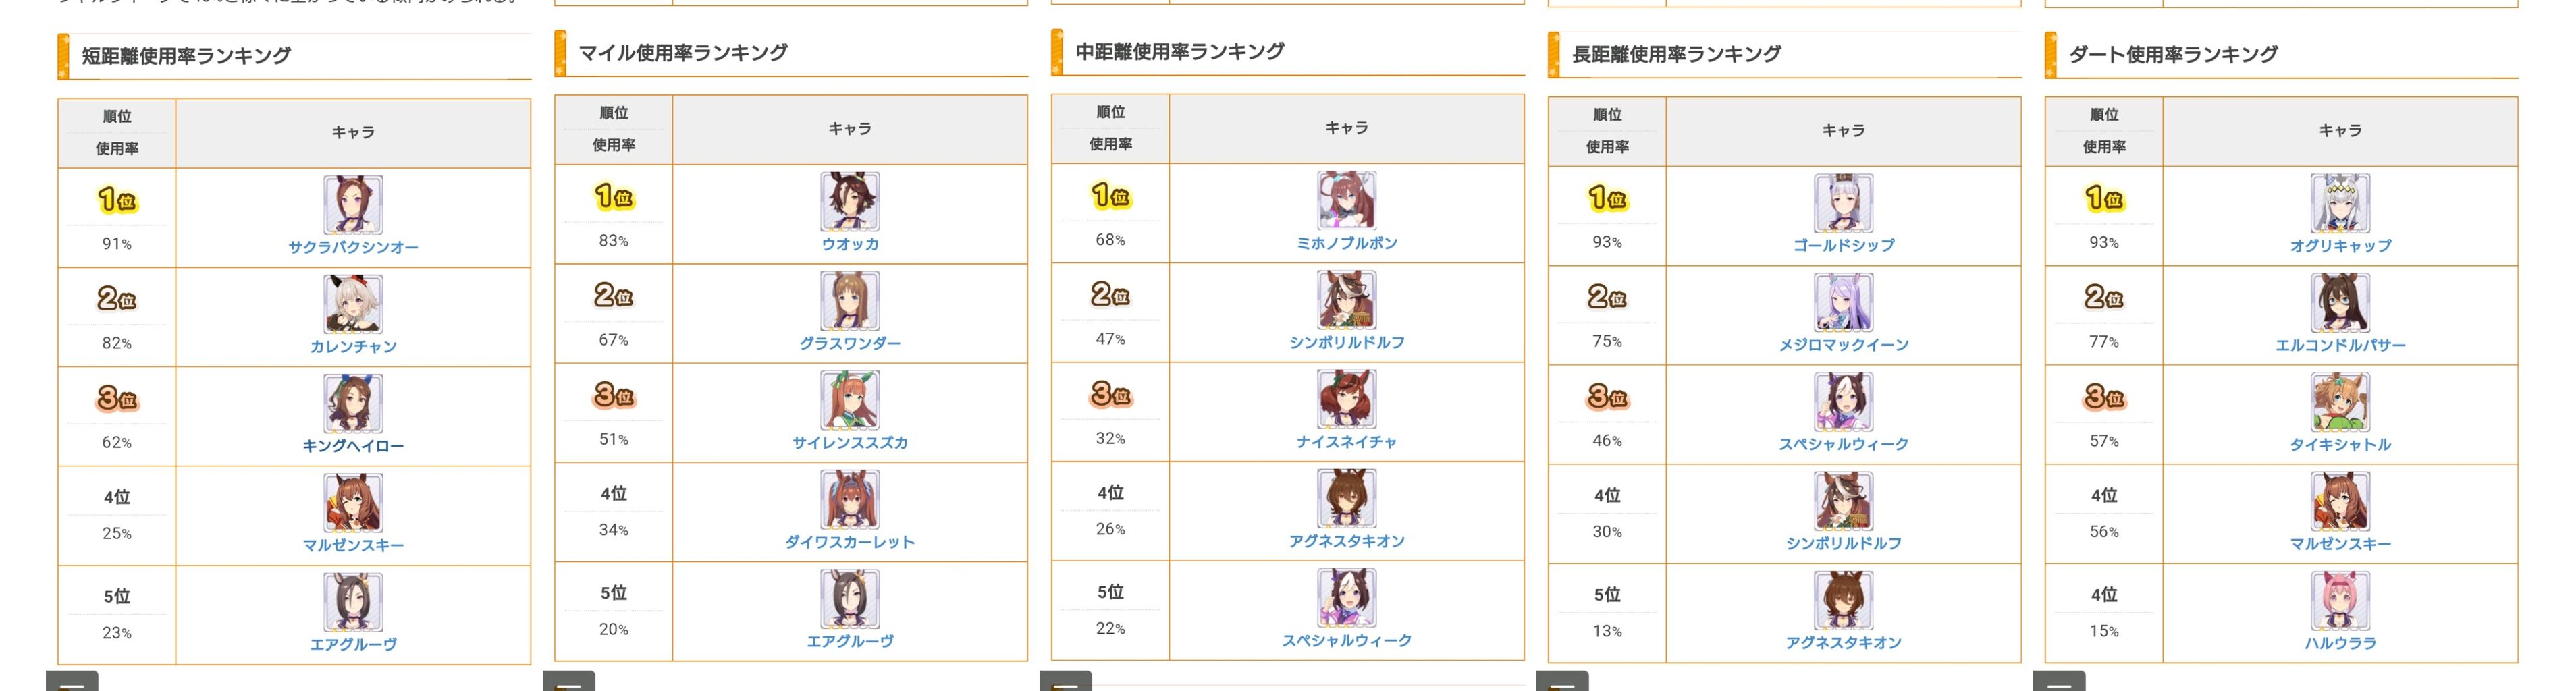Select the ハルウララ character portrait

coord(2340,601)
